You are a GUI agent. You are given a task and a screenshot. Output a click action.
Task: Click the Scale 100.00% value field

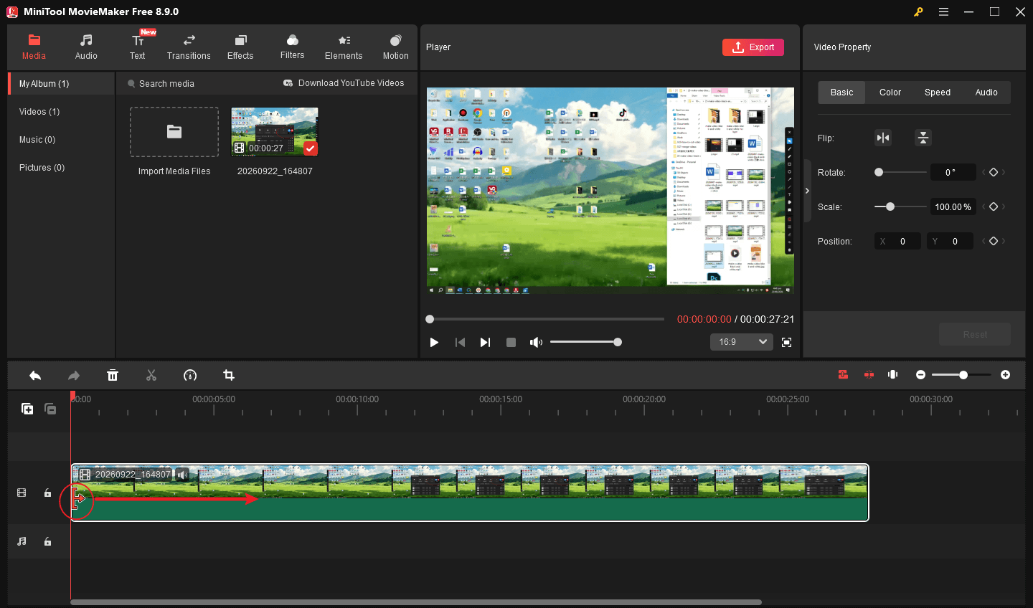(x=953, y=206)
